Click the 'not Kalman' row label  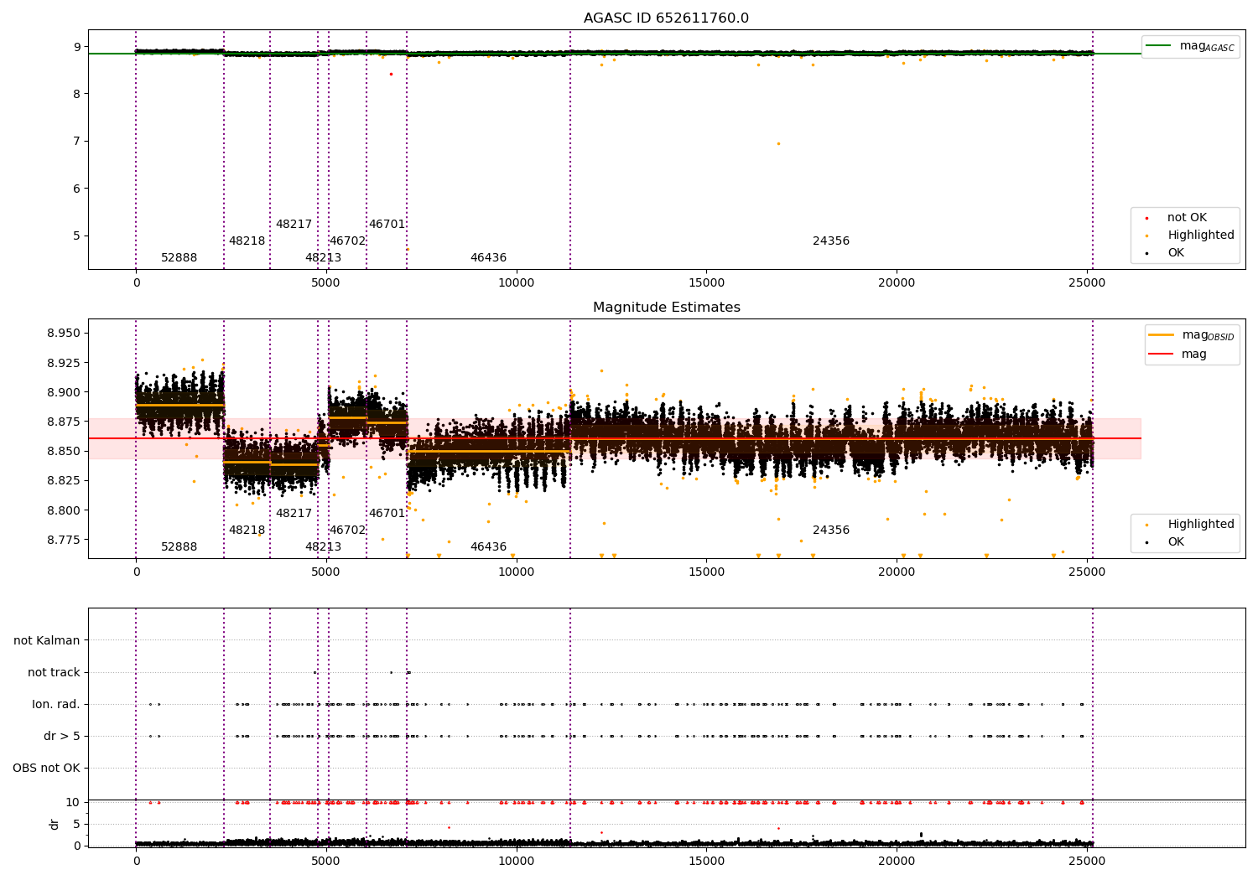click(x=47, y=641)
